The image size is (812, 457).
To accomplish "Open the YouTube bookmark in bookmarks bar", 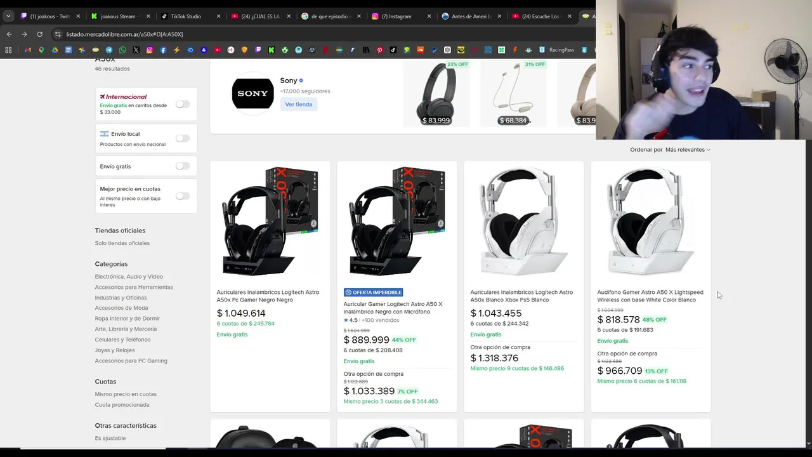I will pyautogui.click(x=217, y=50).
